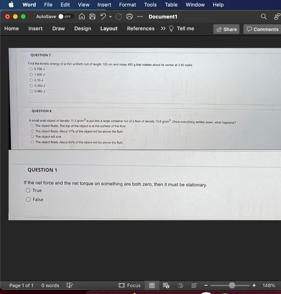
Task: Open the Table menu
Action: click(171, 5)
